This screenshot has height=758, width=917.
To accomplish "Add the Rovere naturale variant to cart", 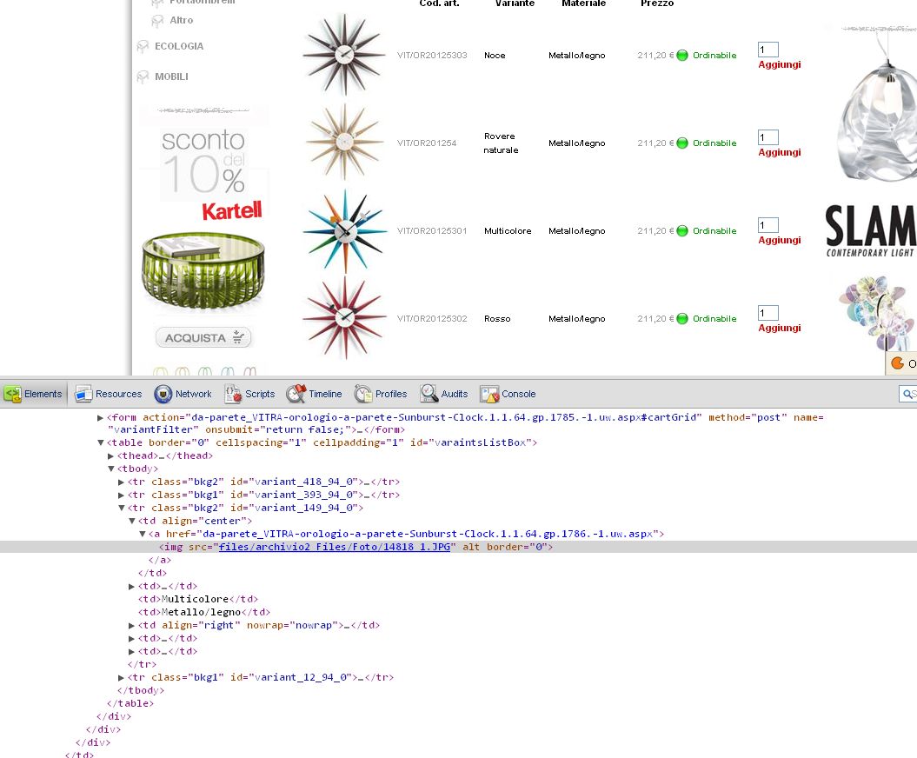I will (780, 153).
